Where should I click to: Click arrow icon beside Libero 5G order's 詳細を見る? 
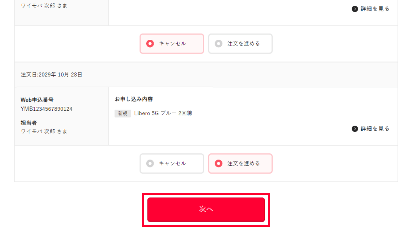click(x=354, y=128)
